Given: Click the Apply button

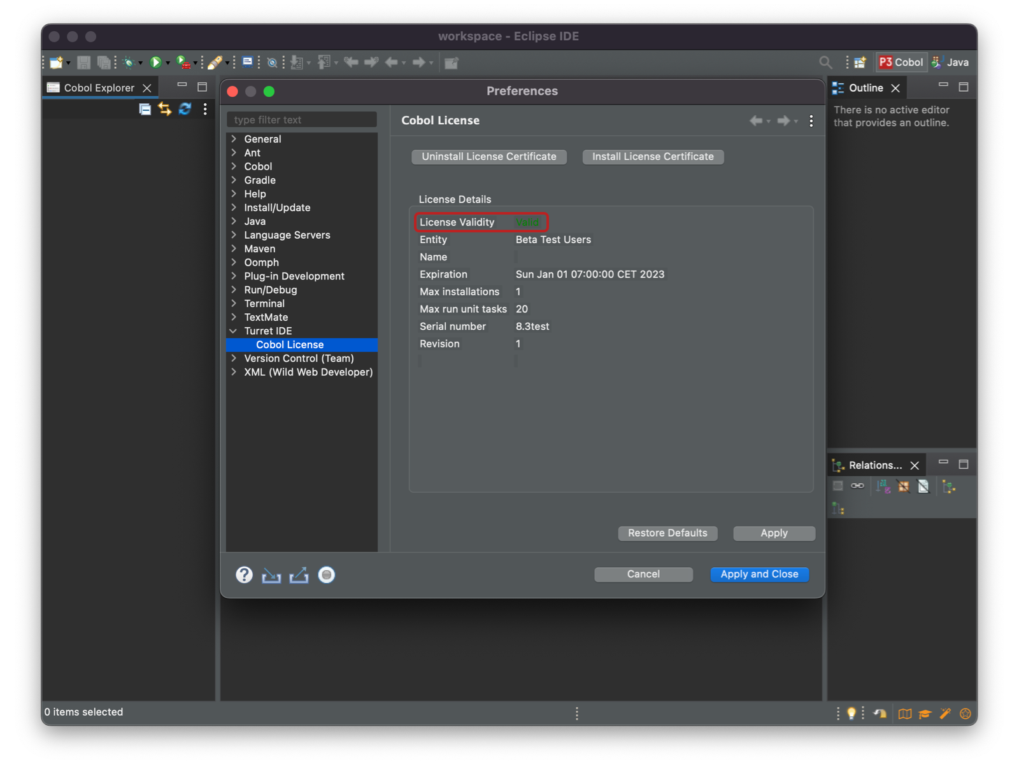Looking at the screenshot, I should 774,533.
